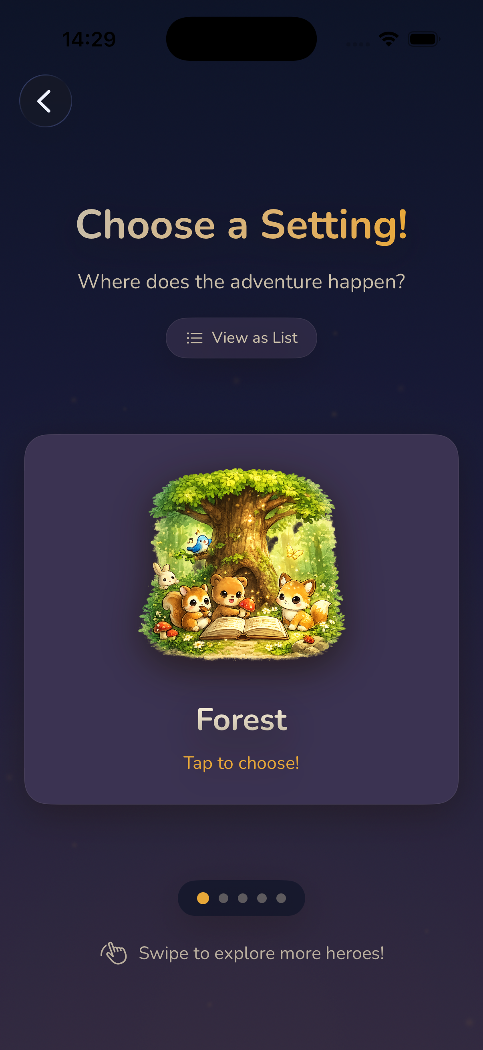Select the first highlighted page dot
The width and height of the screenshot is (483, 1050).
click(203, 898)
